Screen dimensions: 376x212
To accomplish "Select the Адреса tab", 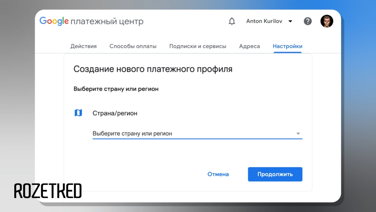I will click(249, 46).
